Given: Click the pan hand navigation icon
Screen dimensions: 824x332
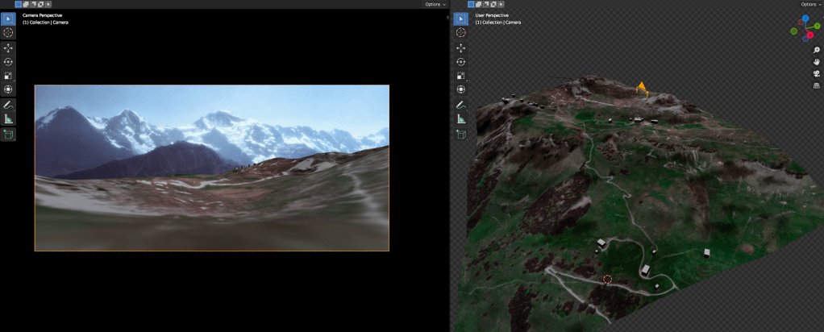Looking at the screenshot, I should coord(817,61).
